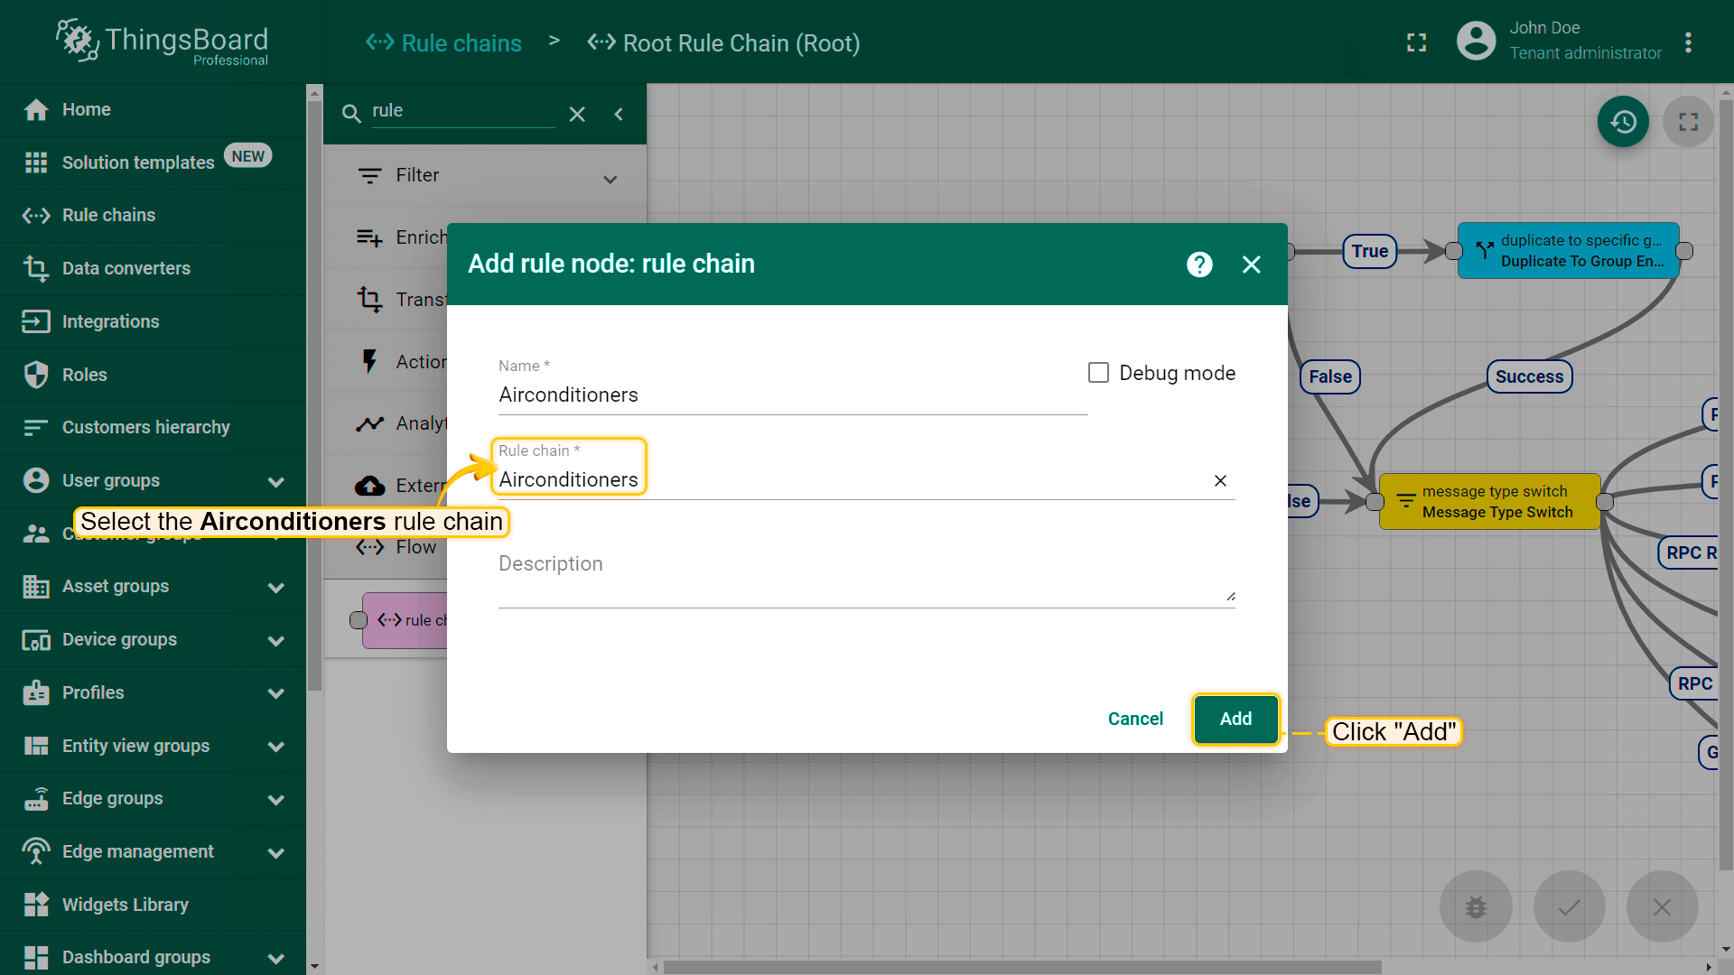1734x975 pixels.
Task: Click the Flow section icon
Action: click(369, 547)
